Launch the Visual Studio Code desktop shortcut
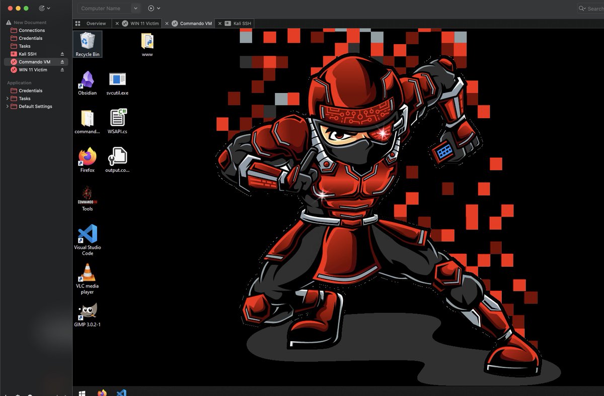Image resolution: width=604 pixels, height=396 pixels. click(x=88, y=240)
